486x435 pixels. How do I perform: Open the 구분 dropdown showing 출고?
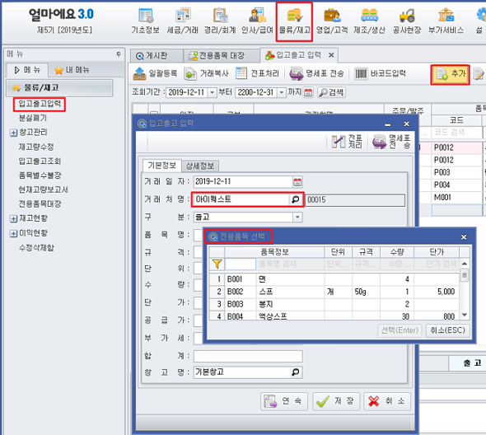[297, 217]
